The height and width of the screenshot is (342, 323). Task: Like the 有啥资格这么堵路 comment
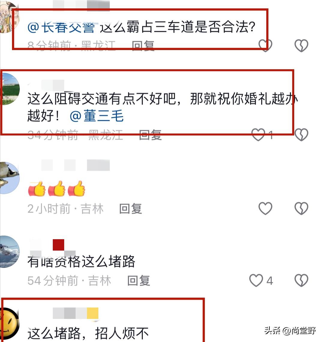point(256,280)
